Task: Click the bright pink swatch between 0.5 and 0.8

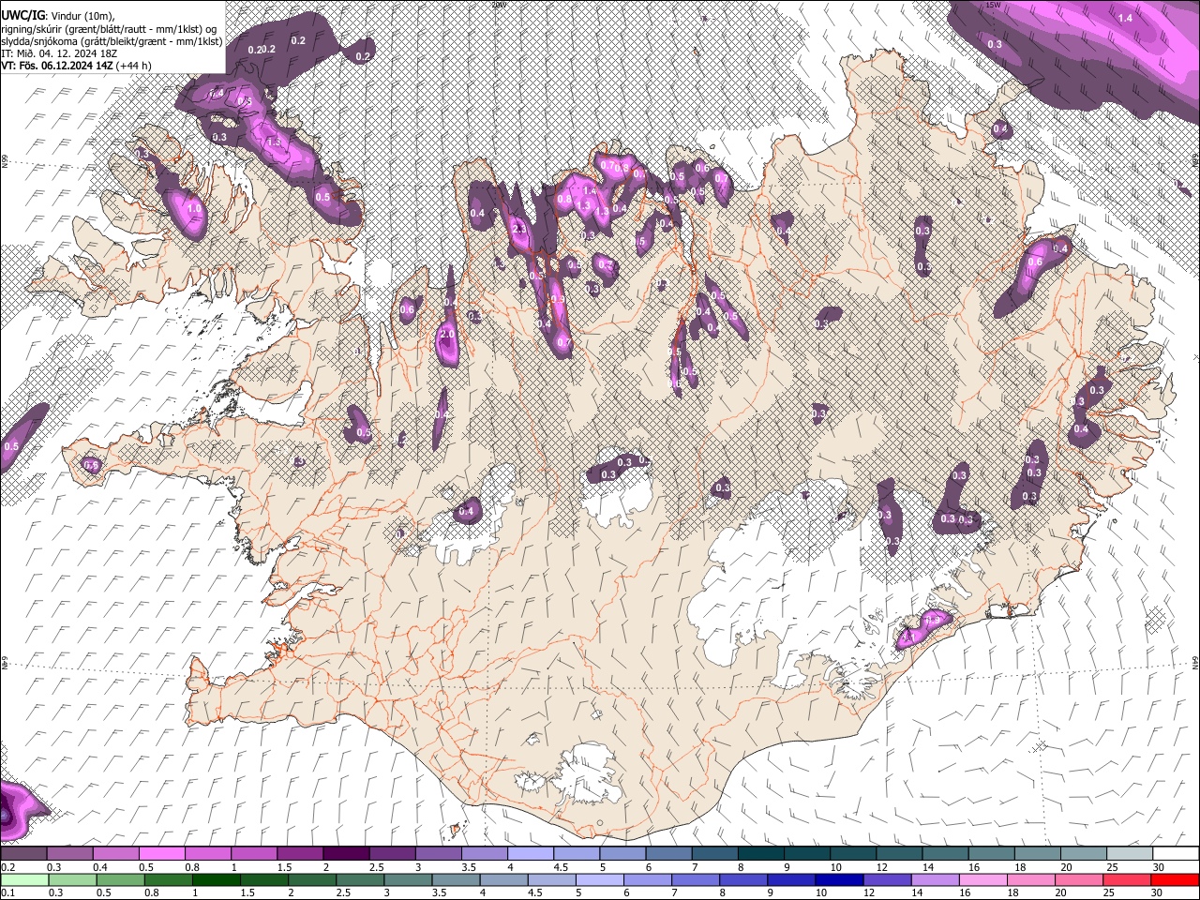Action: 162,854
